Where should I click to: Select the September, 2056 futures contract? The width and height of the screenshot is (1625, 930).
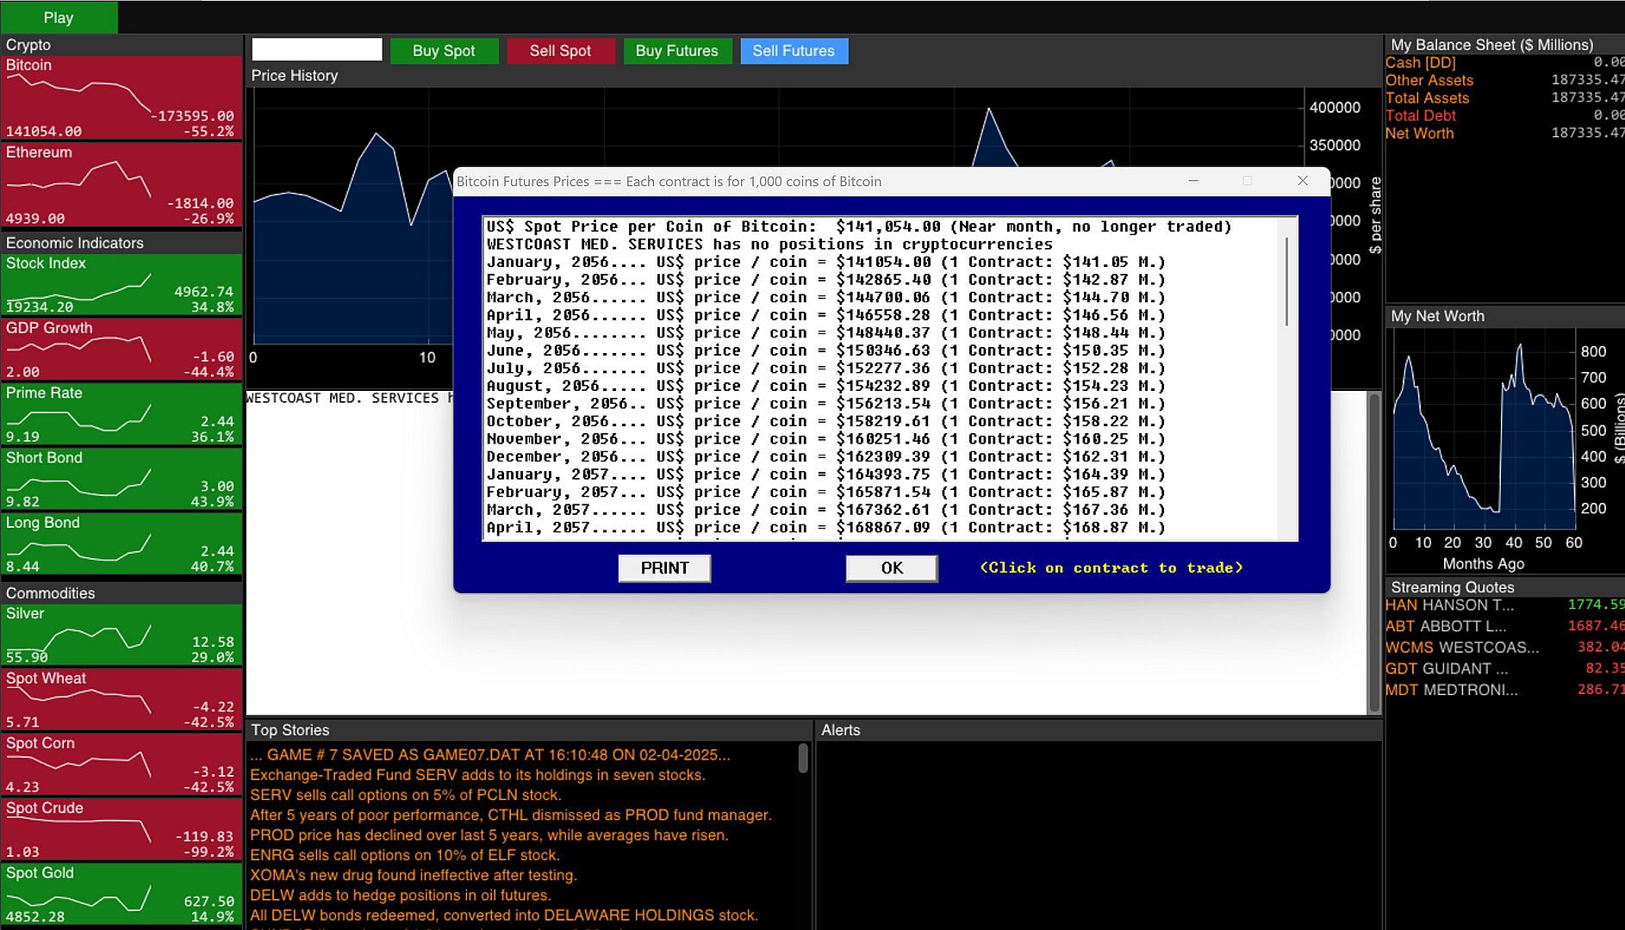coord(825,404)
